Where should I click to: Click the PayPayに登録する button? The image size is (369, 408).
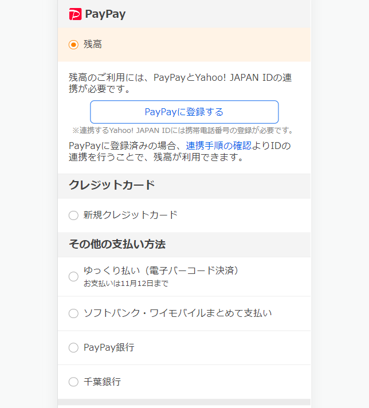pyautogui.click(x=185, y=112)
